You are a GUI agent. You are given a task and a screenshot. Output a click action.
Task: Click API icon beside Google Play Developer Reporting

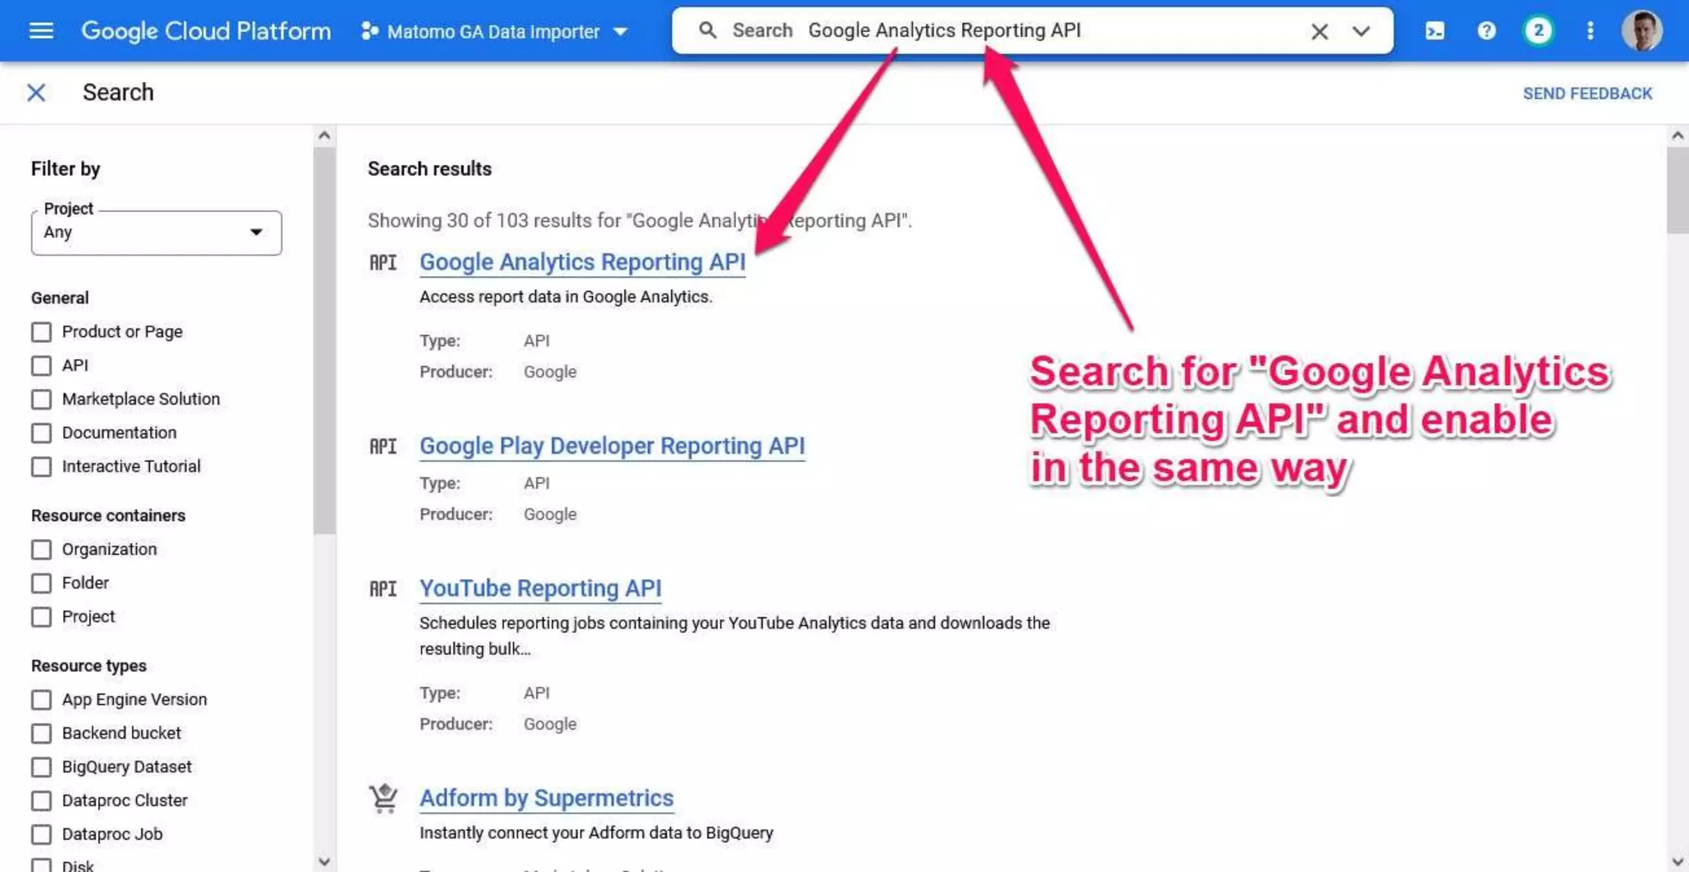[x=383, y=446]
